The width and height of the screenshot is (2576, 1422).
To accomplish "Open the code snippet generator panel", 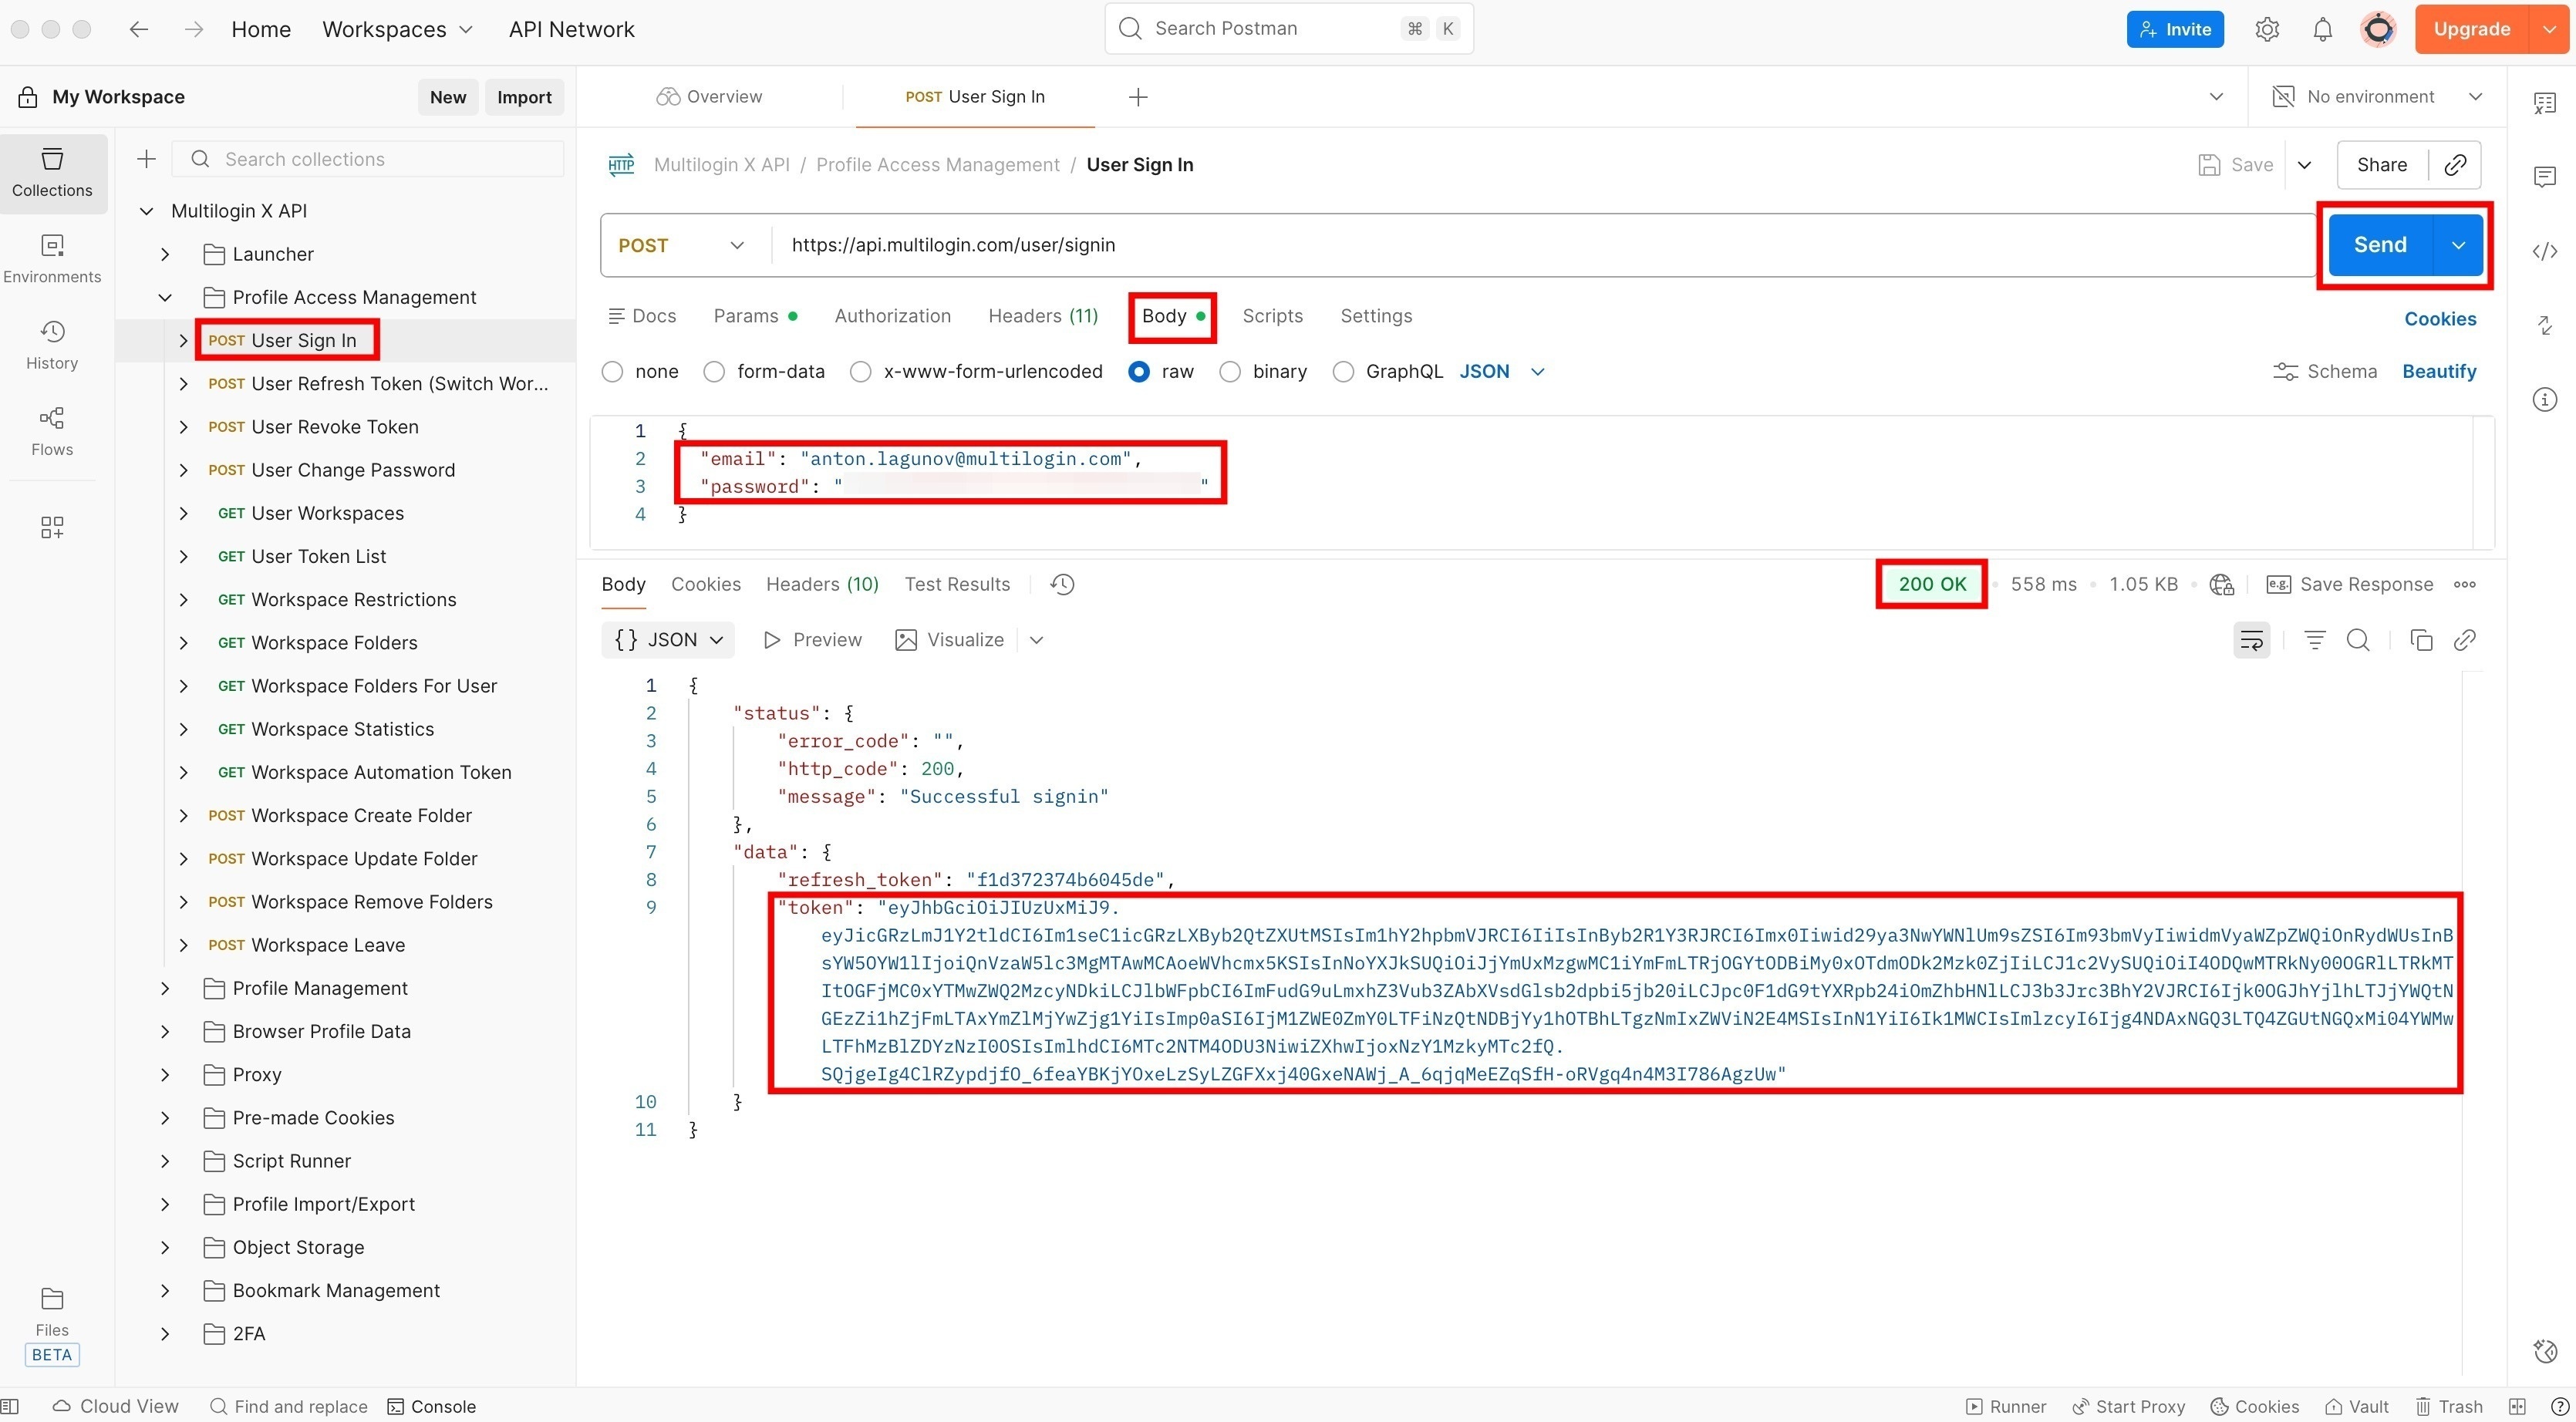I will click(x=2545, y=251).
